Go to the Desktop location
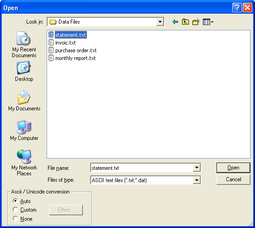 click(24, 71)
